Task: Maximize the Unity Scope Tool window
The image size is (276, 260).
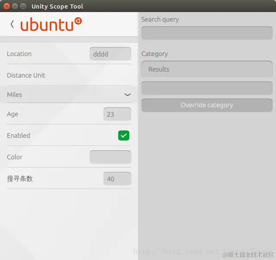Action: pos(23,6)
